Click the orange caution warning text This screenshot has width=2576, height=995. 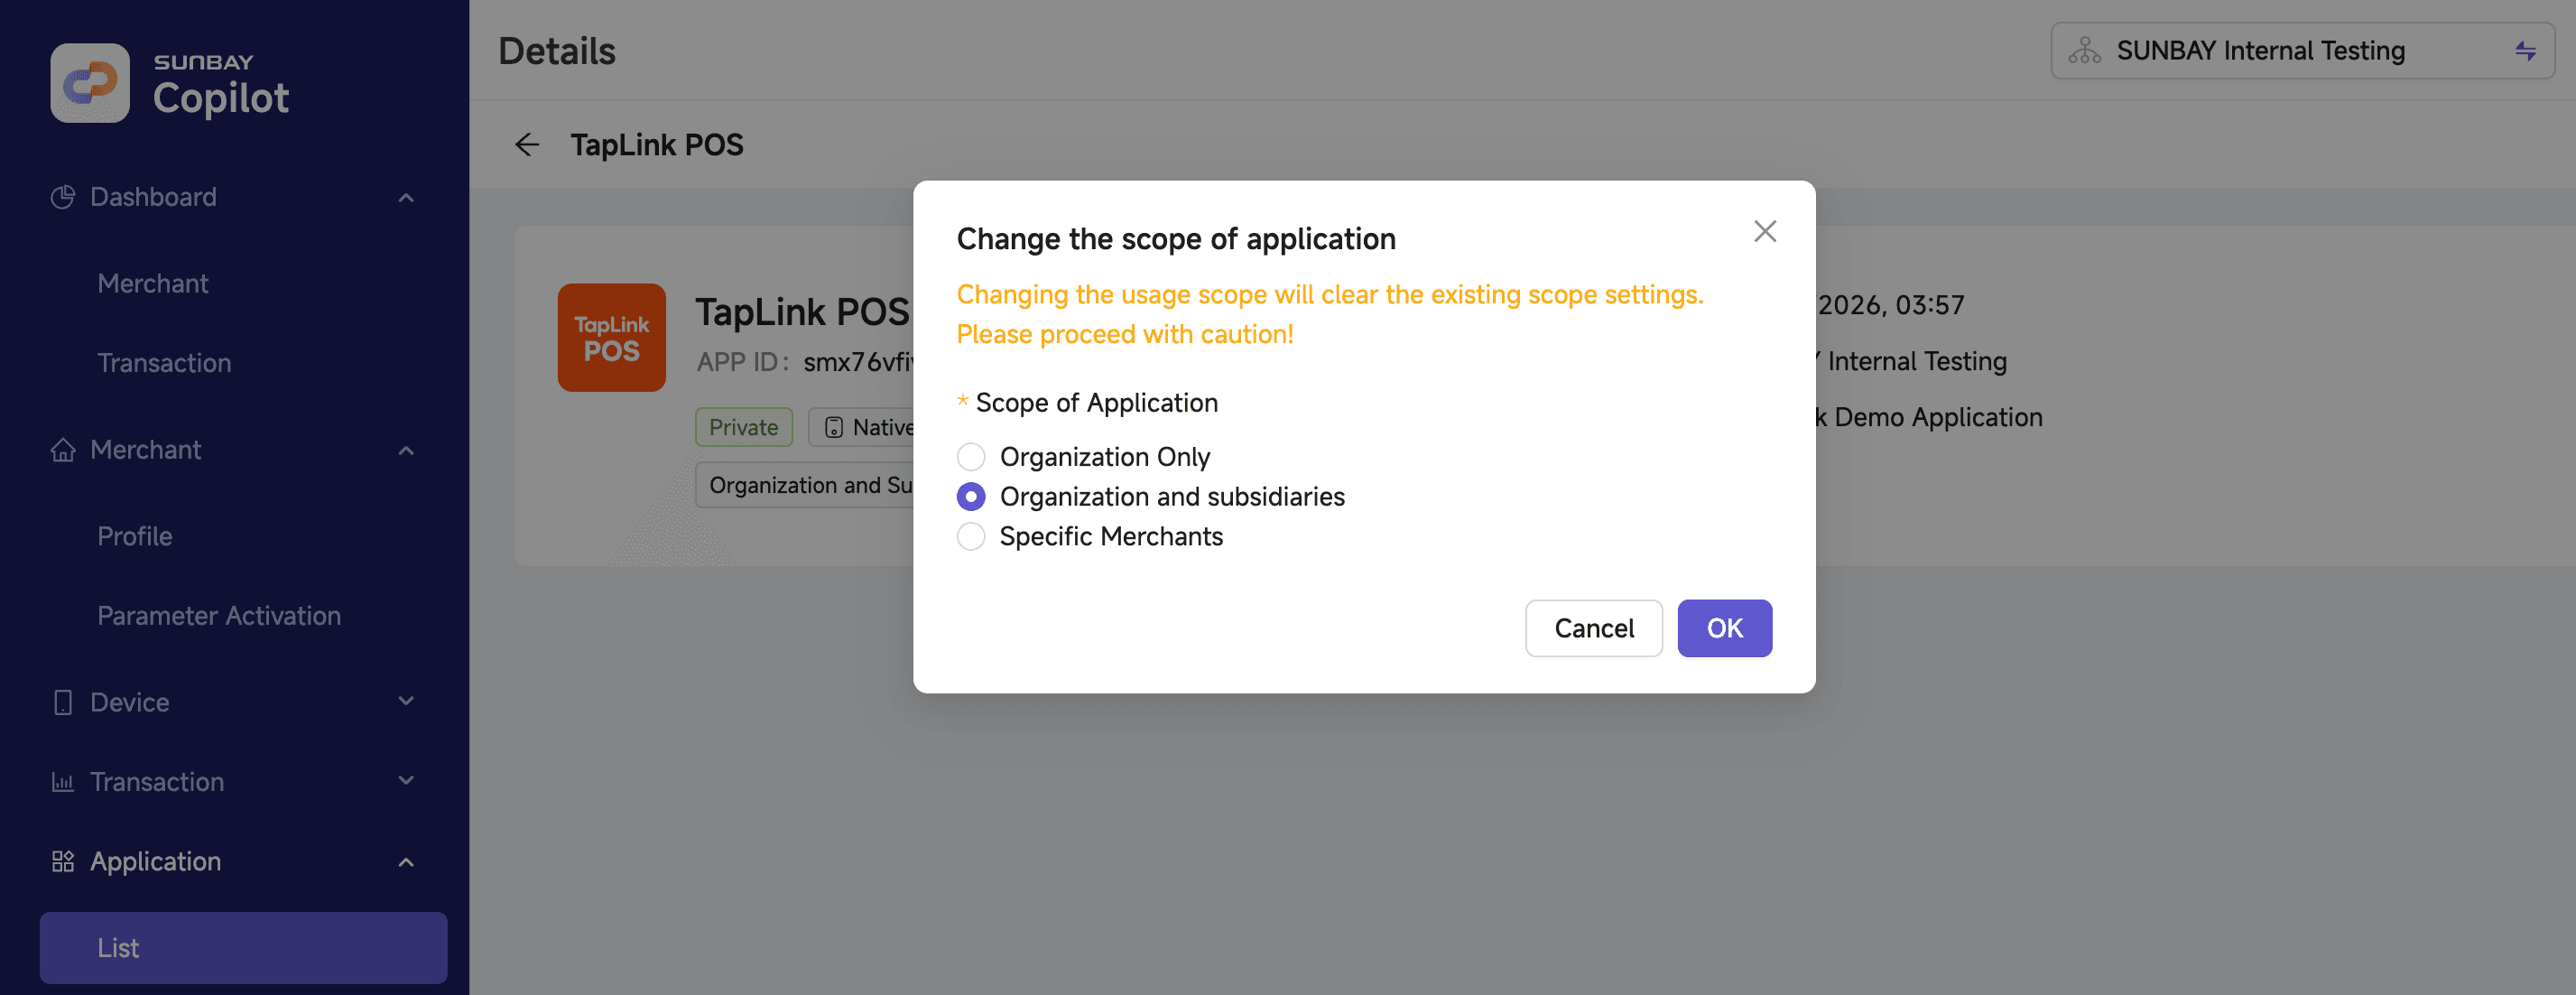(x=1330, y=315)
